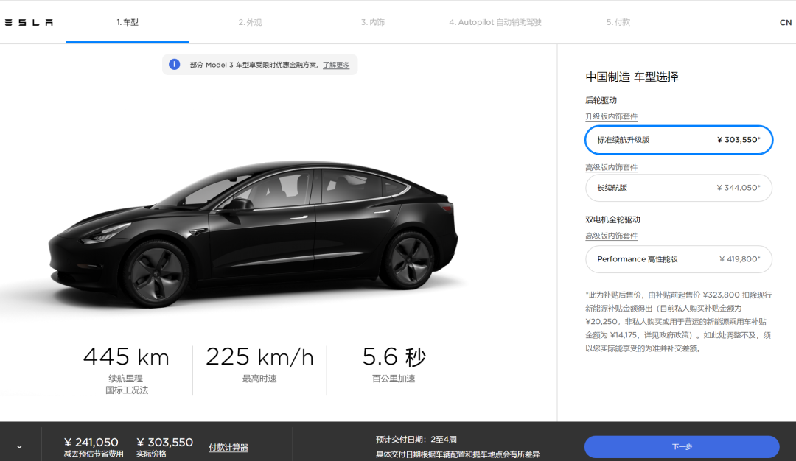
Task: Switch to the 3. 内饰 tab
Action: pos(373,22)
